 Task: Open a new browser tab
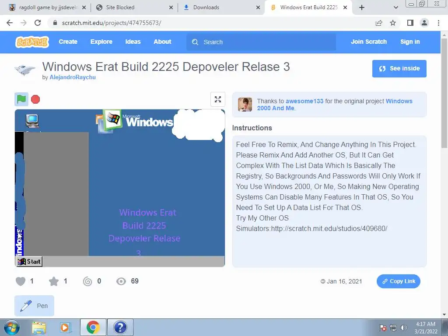tap(362, 8)
